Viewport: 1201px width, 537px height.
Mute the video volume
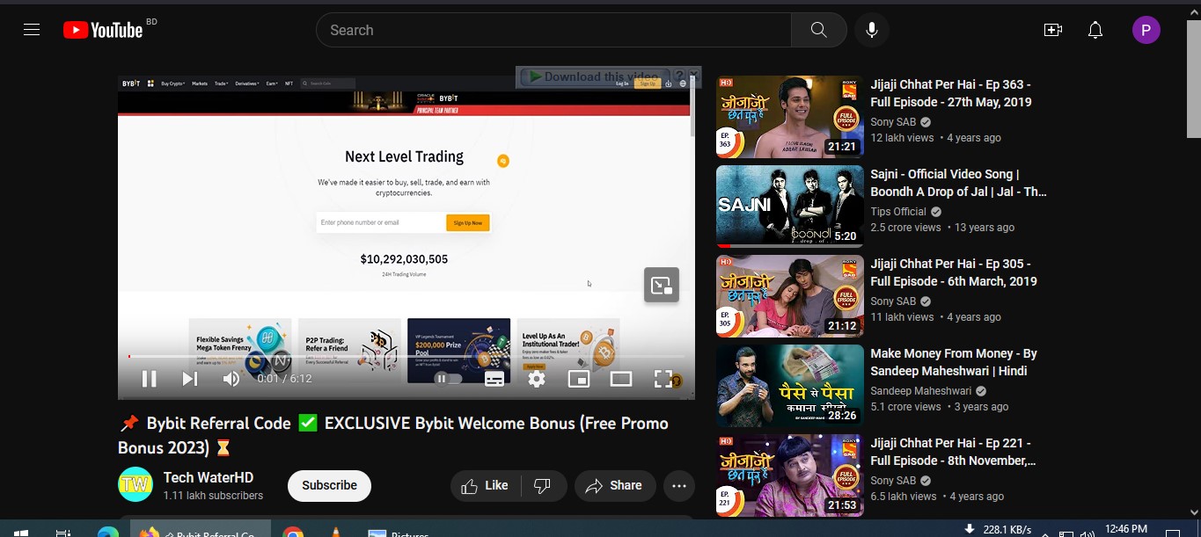click(231, 379)
